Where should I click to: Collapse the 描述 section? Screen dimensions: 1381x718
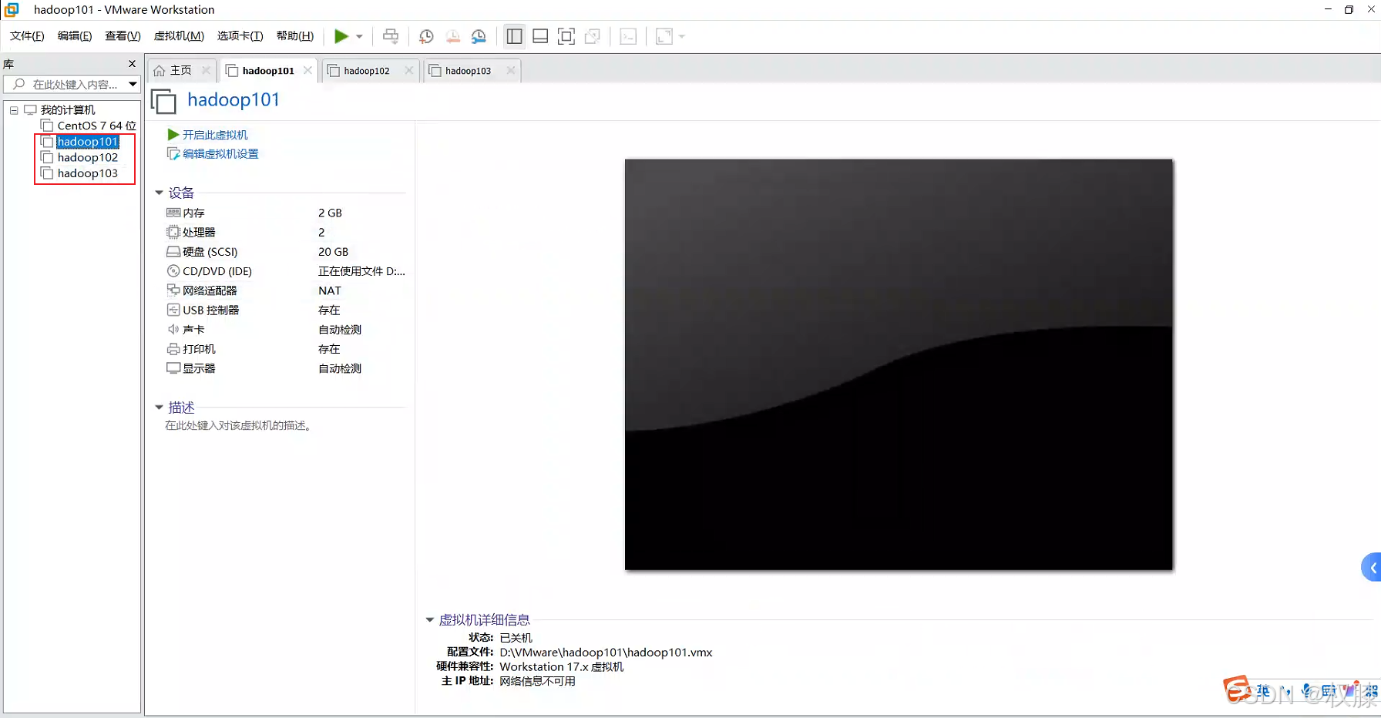[159, 408]
